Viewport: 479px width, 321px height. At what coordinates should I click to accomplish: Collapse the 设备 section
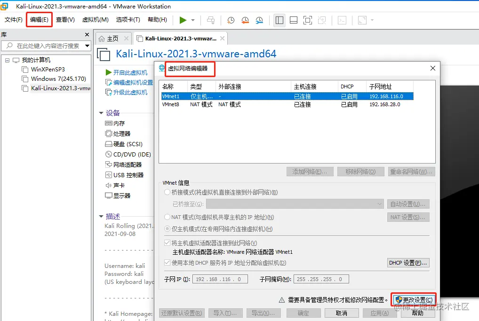click(x=101, y=113)
